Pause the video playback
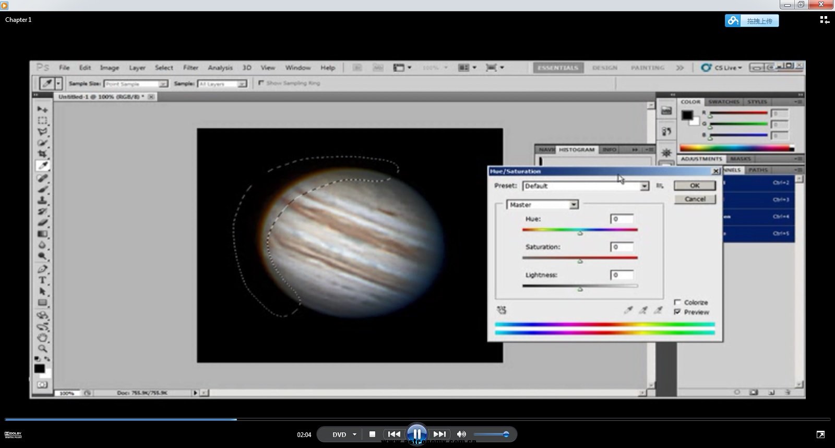 pos(417,434)
